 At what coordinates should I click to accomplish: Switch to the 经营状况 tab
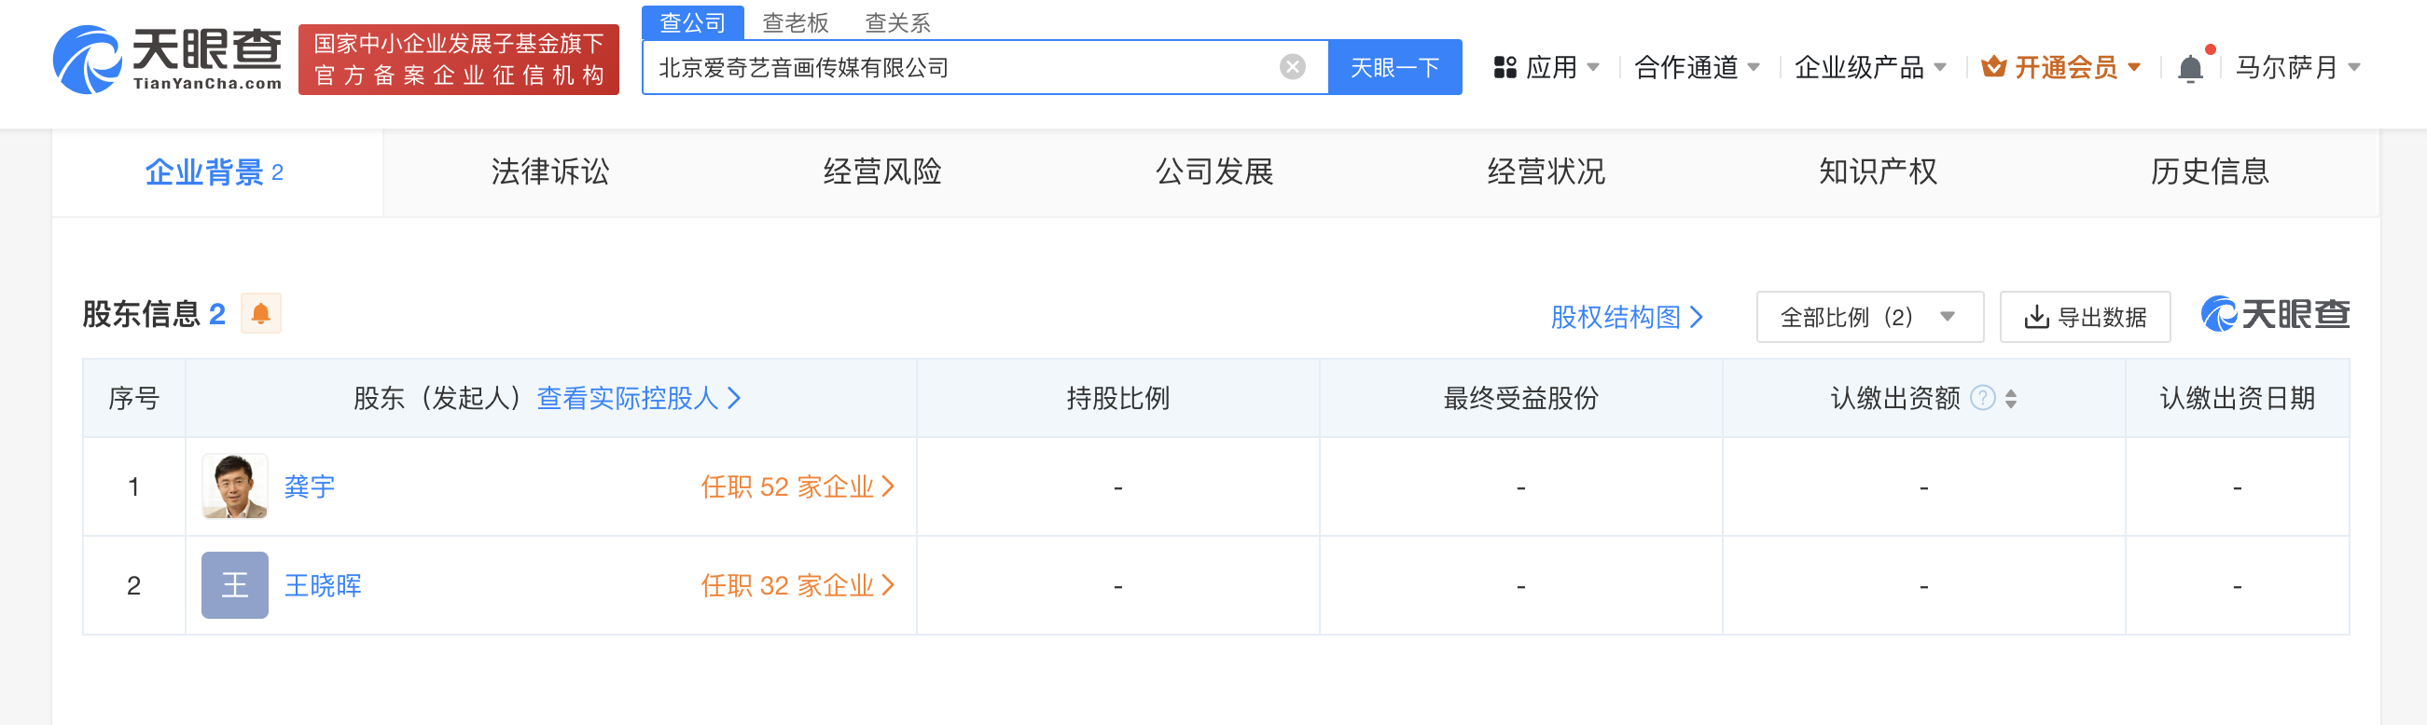[x=1546, y=172]
